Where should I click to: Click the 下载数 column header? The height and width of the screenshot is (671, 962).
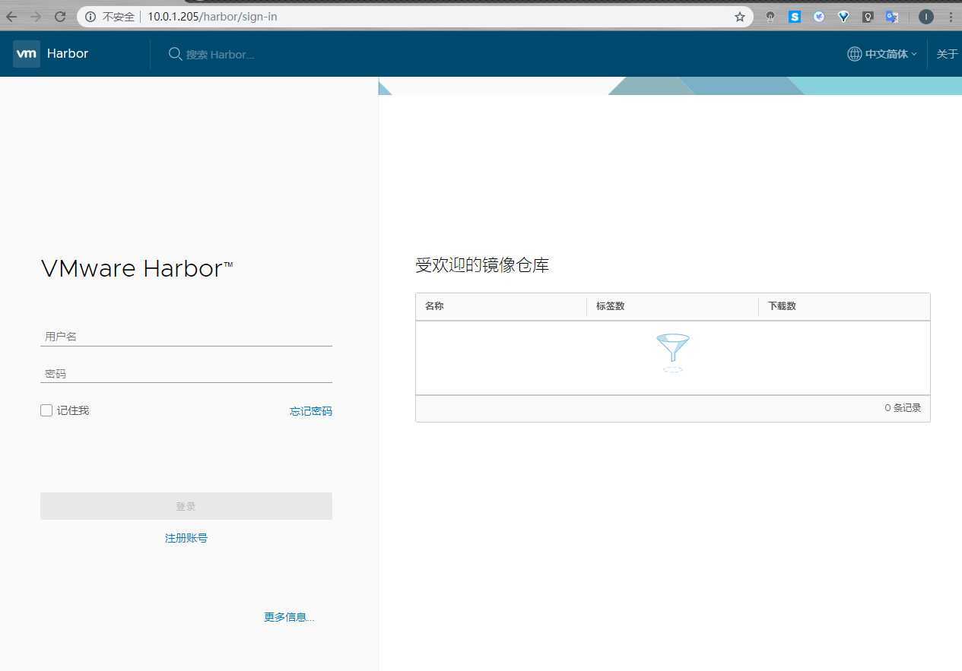782,306
